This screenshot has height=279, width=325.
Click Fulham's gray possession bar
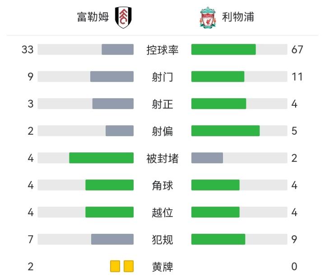[x=117, y=49]
